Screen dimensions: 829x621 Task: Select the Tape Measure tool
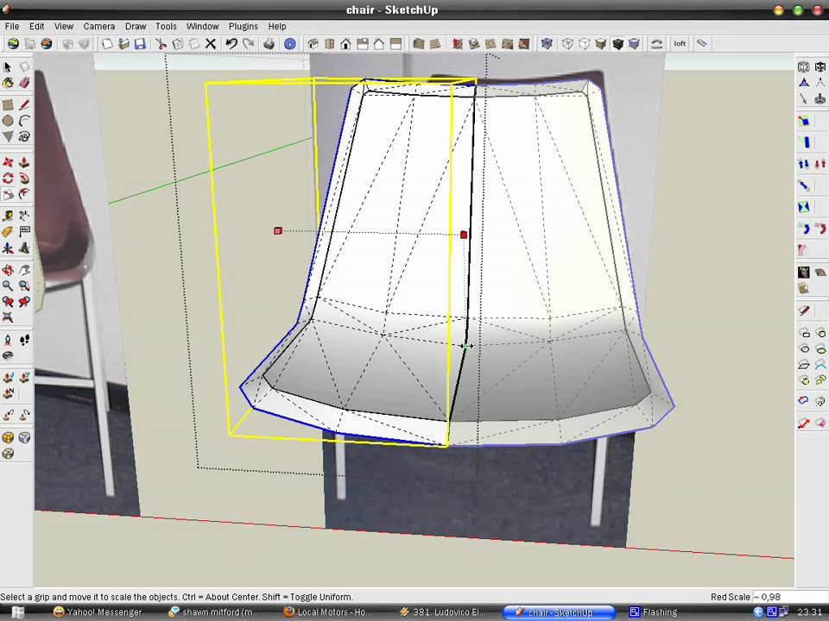[x=8, y=216]
